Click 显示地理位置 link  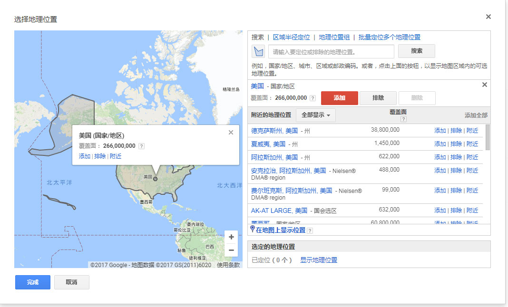tap(319, 260)
